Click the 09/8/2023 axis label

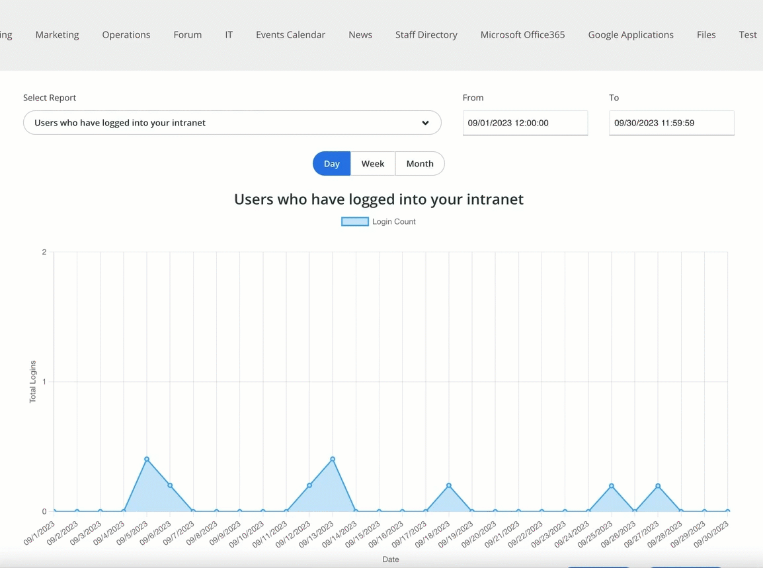point(202,533)
